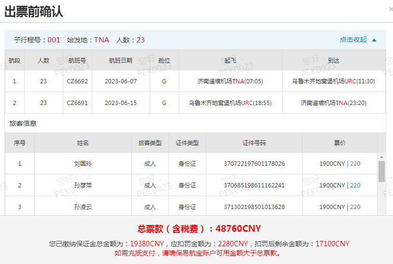This screenshot has height=264, width=393.
Task: Click the 票价 column header
Action: tap(339, 143)
